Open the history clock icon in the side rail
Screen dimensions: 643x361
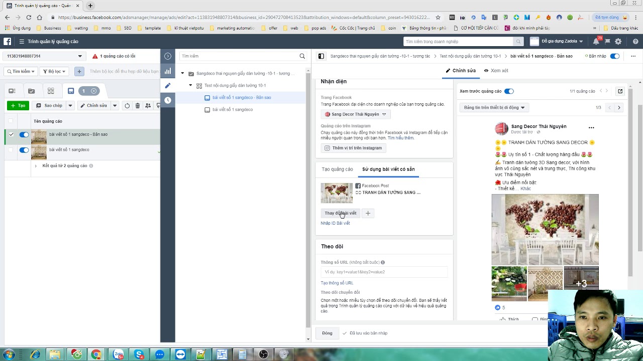point(168,100)
